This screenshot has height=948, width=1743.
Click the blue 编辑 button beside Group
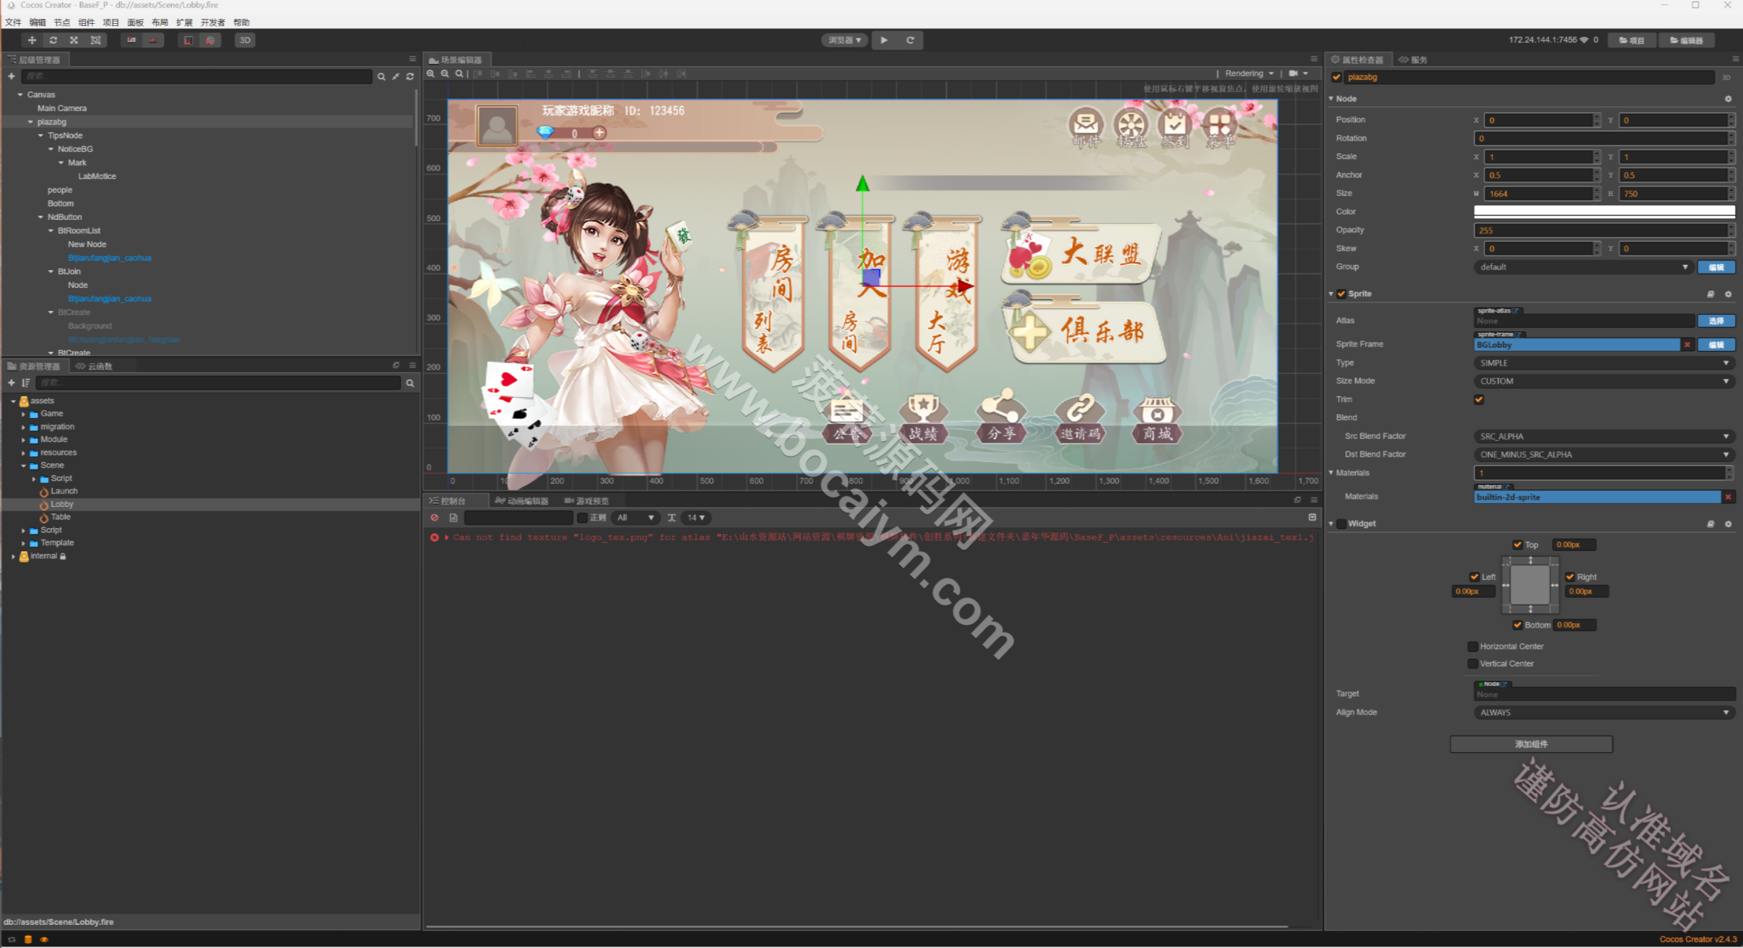tap(1716, 267)
